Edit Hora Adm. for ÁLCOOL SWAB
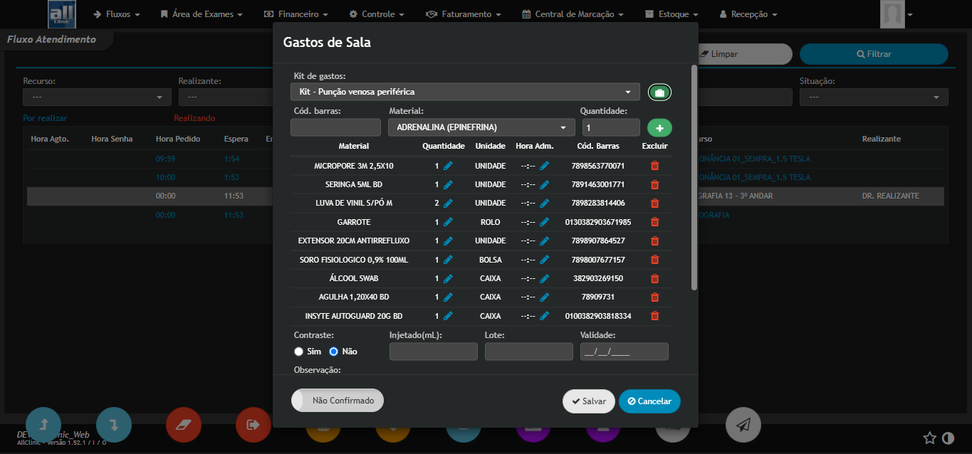Image resolution: width=972 pixels, height=454 pixels. (x=545, y=278)
